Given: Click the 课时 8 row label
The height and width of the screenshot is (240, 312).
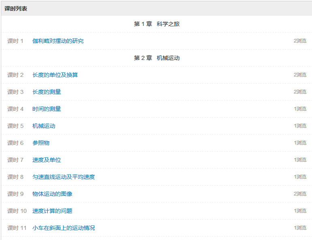Looking at the screenshot, I should [x=15, y=177].
